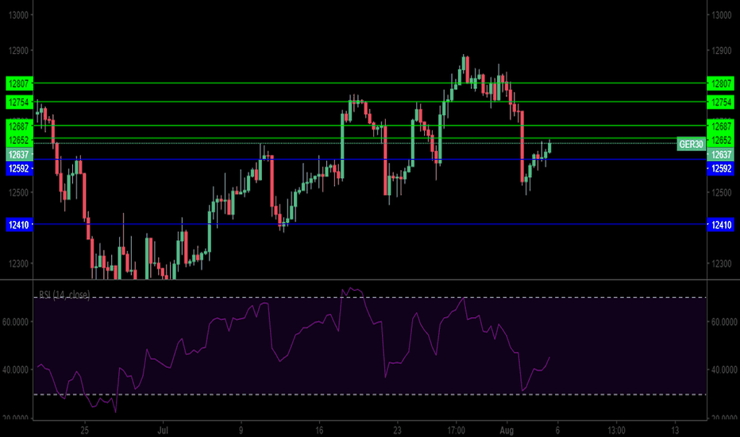Click the 12687 label on left price scale
The width and height of the screenshot is (740, 437).
click(x=19, y=126)
